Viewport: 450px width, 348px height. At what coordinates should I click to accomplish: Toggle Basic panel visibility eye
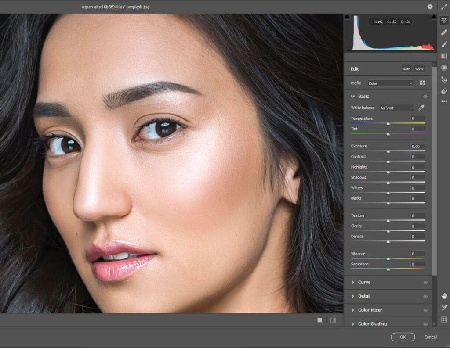(x=425, y=97)
